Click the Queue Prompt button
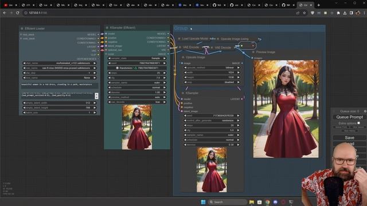Viewport: 367px width, 206px height. [x=349, y=117]
